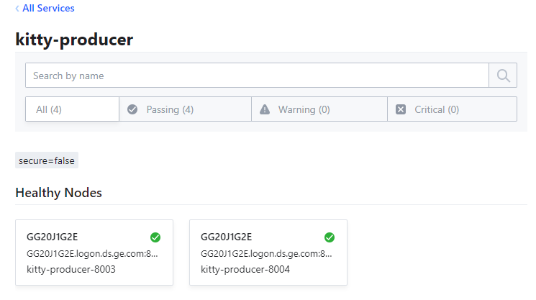Click the back chevron before All Services
This screenshot has height=300, width=536.
(x=17, y=9)
